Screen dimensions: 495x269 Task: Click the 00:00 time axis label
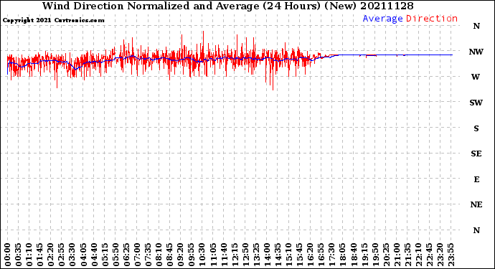pos(8,255)
